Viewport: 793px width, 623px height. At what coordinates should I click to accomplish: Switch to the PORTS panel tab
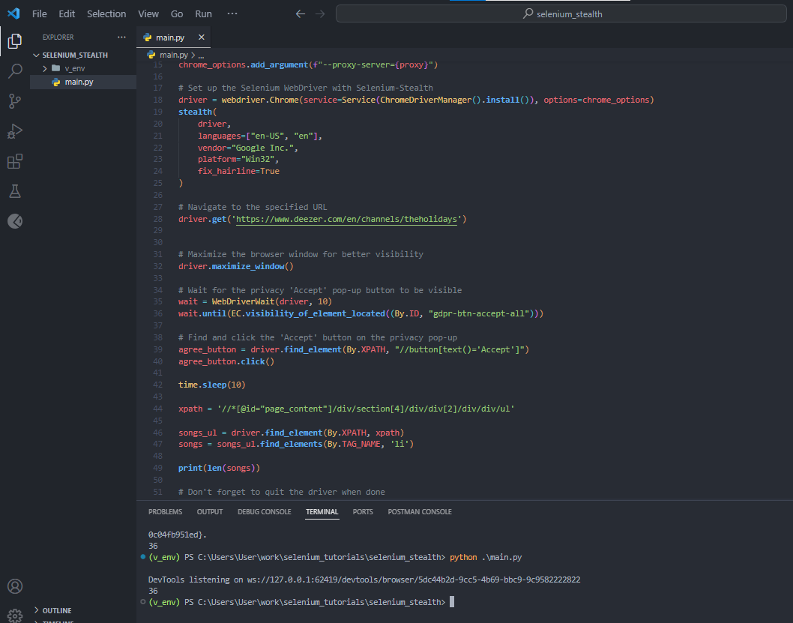pos(363,512)
